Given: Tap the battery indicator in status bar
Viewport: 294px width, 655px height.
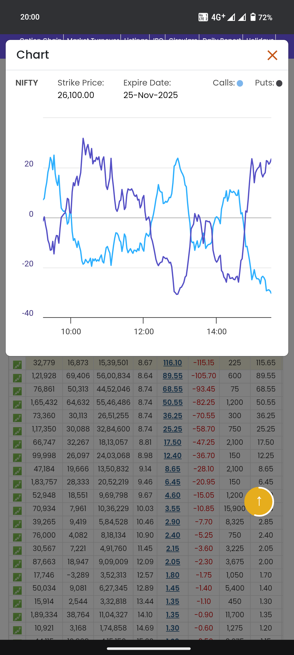Looking at the screenshot, I should point(253,17).
